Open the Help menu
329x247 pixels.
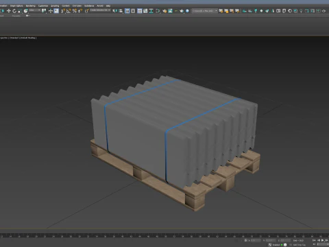pos(108,5)
